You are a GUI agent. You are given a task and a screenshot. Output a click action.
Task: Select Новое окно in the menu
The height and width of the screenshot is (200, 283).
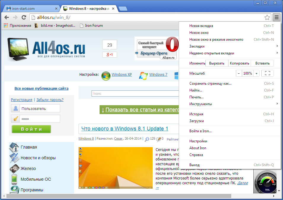click(x=230, y=33)
